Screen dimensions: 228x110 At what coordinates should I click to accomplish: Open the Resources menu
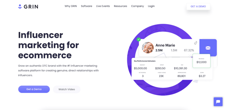point(121,6)
